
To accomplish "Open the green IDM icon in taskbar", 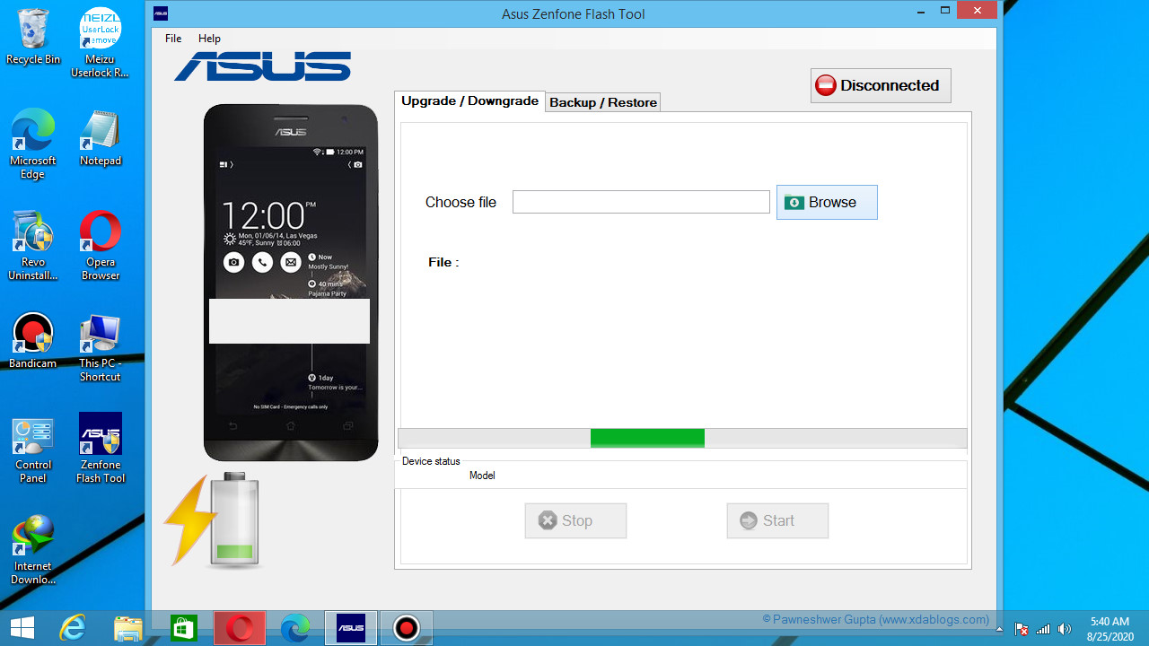I will (x=183, y=628).
